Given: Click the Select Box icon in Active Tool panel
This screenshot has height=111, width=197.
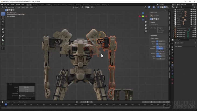Looking at the screenshot, I should pos(152,16).
